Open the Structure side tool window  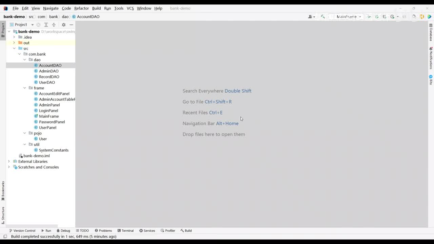click(3, 216)
